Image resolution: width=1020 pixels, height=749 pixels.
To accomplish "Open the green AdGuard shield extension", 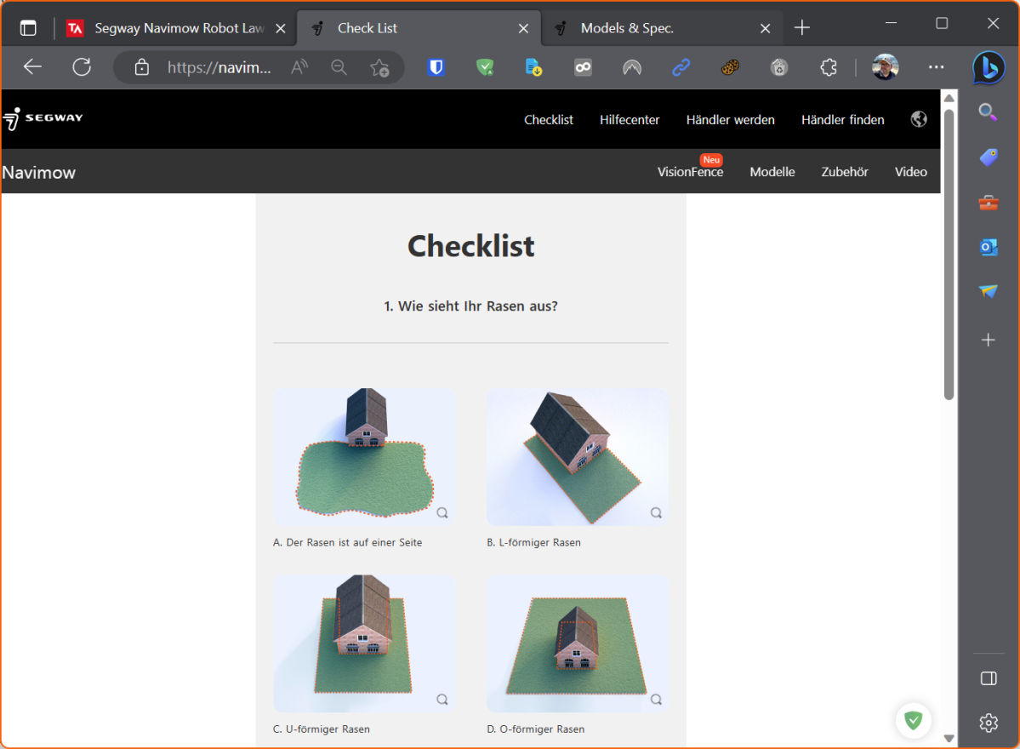I will (485, 67).
